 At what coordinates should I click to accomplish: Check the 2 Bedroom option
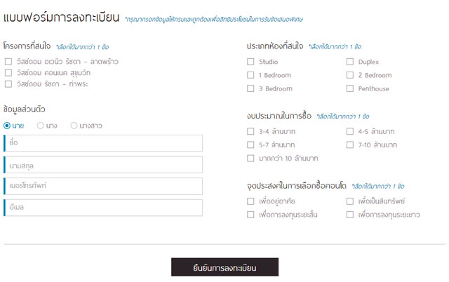pyautogui.click(x=350, y=75)
